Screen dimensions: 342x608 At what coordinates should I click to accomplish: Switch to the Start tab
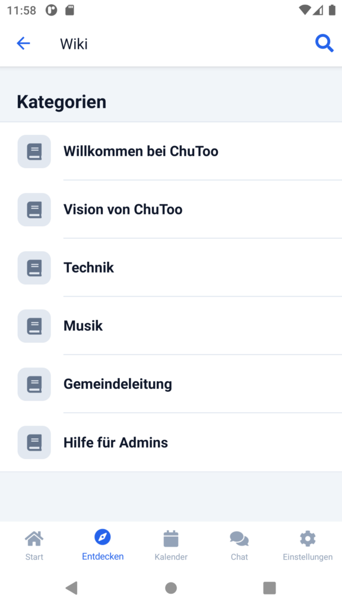coord(34,546)
